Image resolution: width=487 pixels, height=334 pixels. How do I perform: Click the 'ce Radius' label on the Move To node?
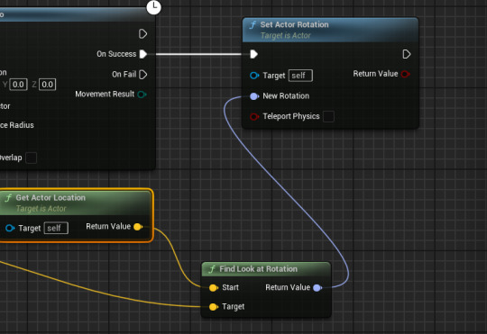pyautogui.click(x=17, y=125)
